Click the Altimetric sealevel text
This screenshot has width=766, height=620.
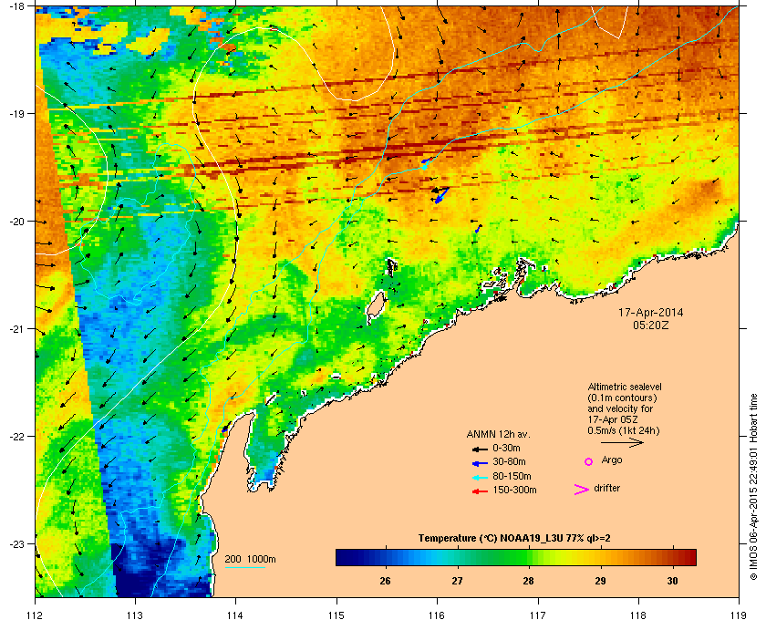pyautogui.click(x=625, y=387)
